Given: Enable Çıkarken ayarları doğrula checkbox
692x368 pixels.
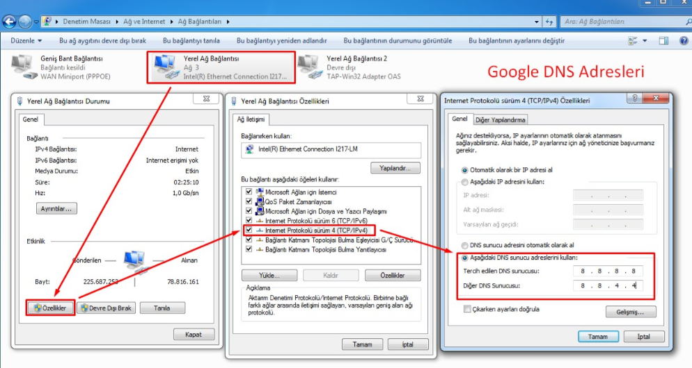Looking at the screenshot, I should tap(468, 309).
